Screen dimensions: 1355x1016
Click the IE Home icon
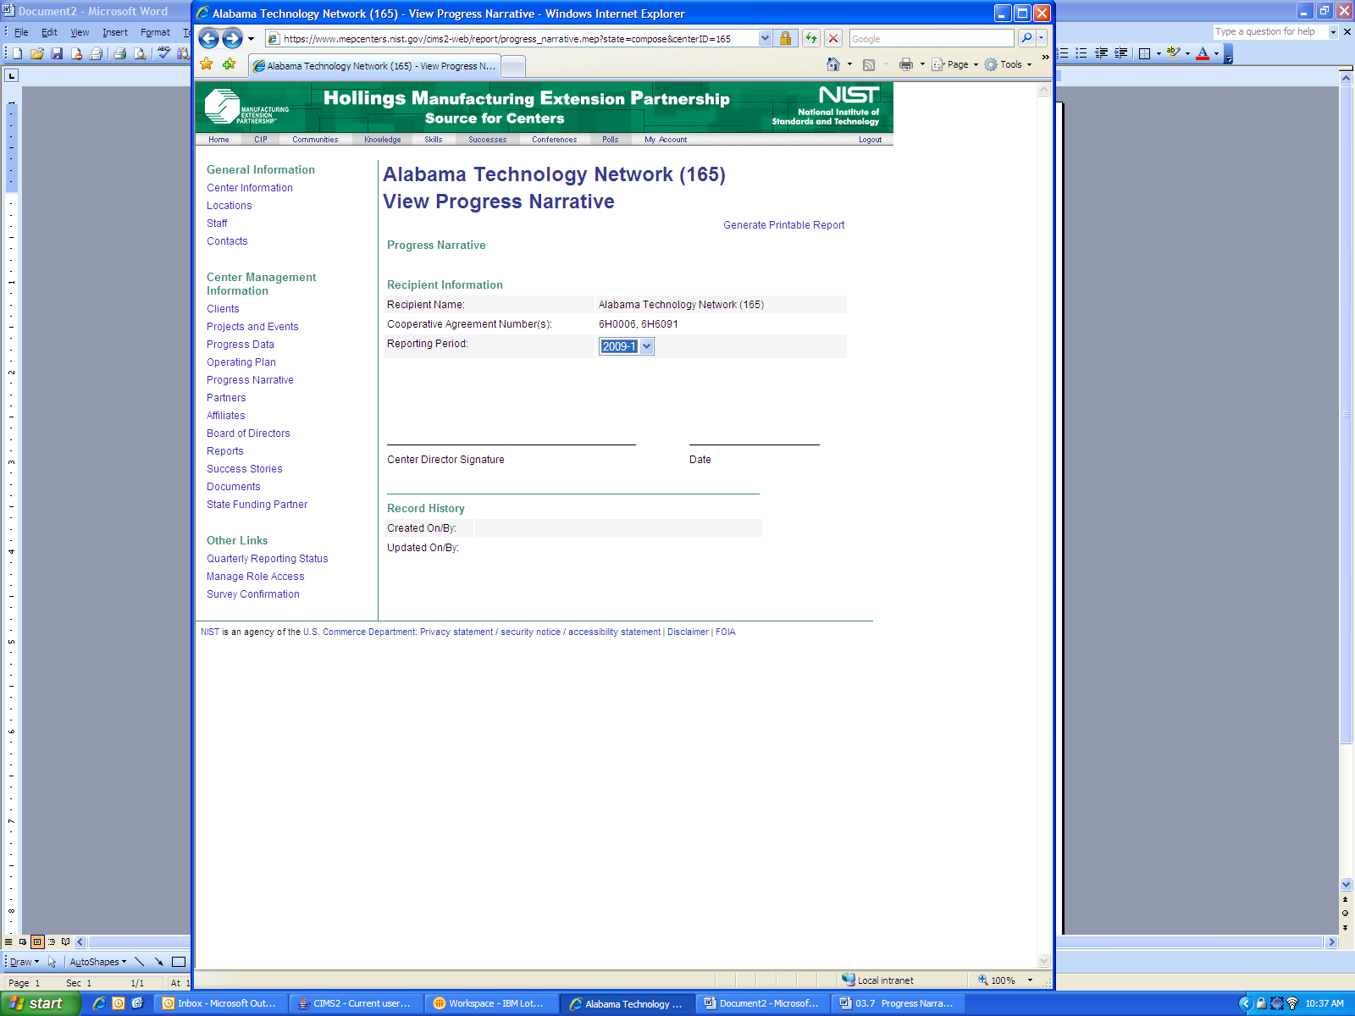coord(833,64)
